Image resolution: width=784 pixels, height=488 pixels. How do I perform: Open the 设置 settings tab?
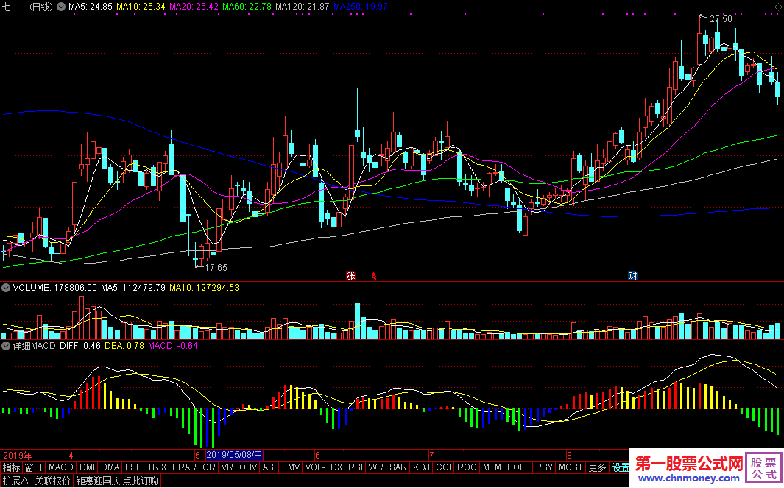tap(620, 467)
